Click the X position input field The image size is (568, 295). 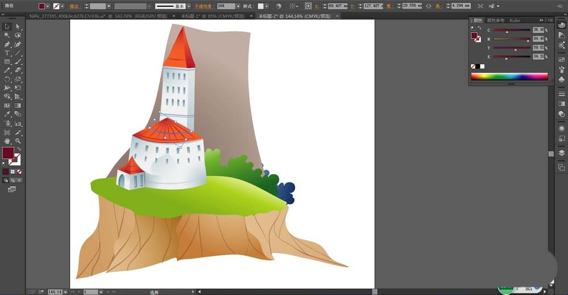click(338, 6)
